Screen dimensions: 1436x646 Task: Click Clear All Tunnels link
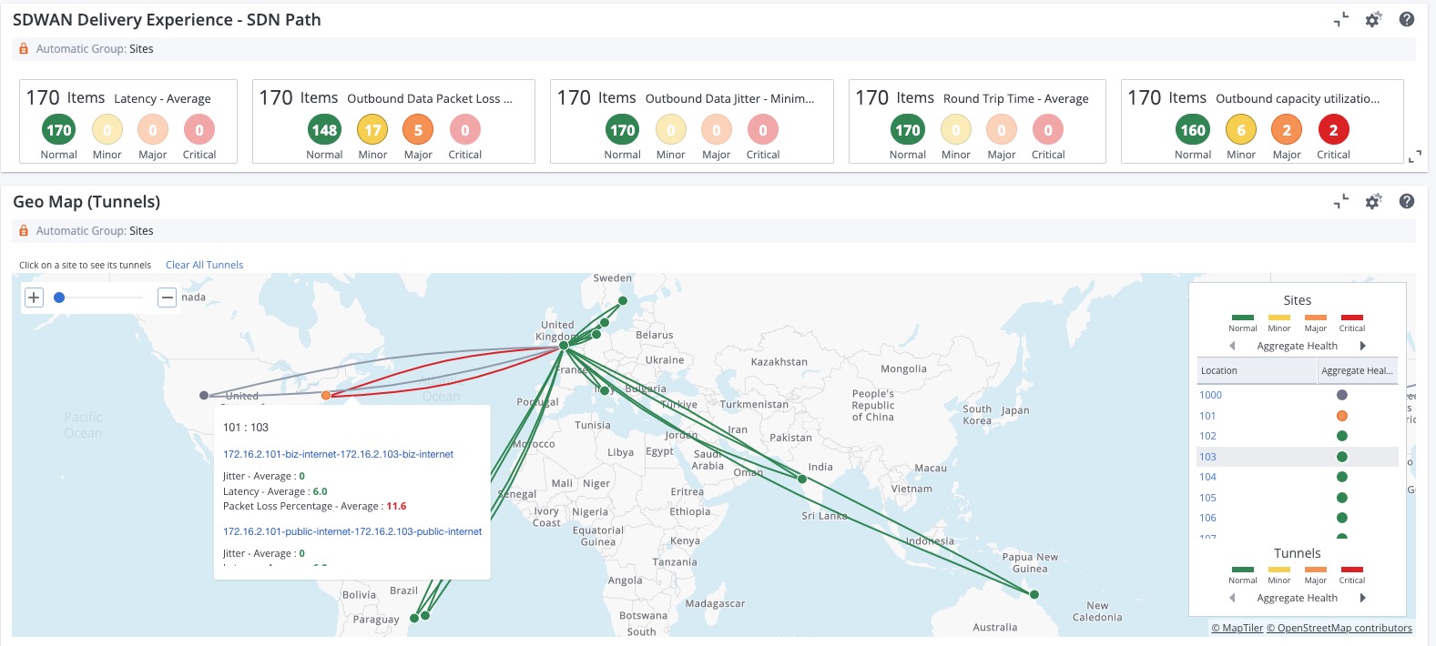[x=204, y=265]
